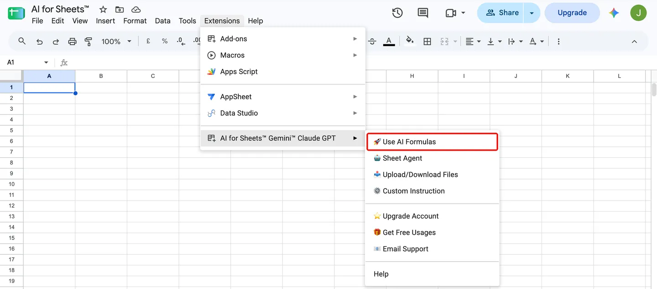Click the Share button
Screen dimensions: 657x289
(x=501, y=13)
